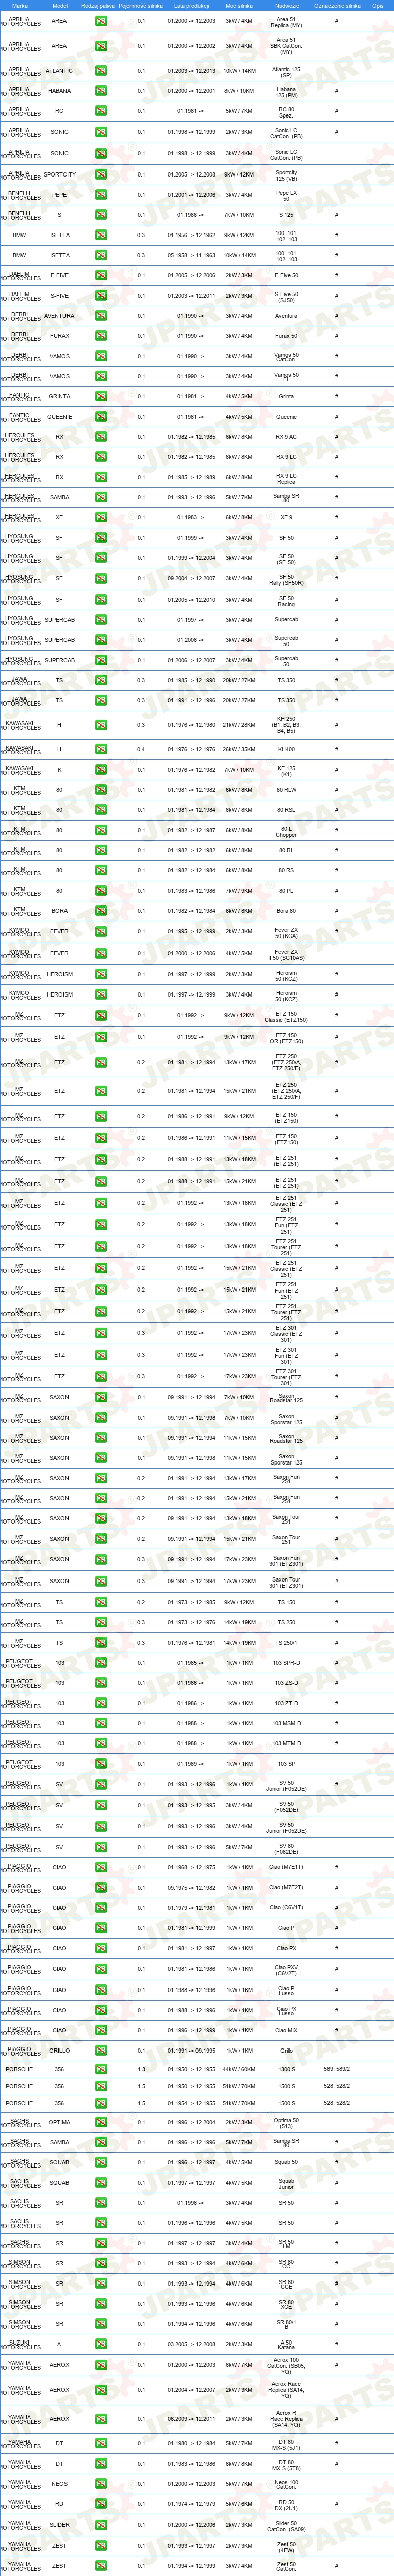This screenshot has height=2576, width=394.
Task: Select the 'SR 80/1 B' body cell
Action: coord(286,2324)
